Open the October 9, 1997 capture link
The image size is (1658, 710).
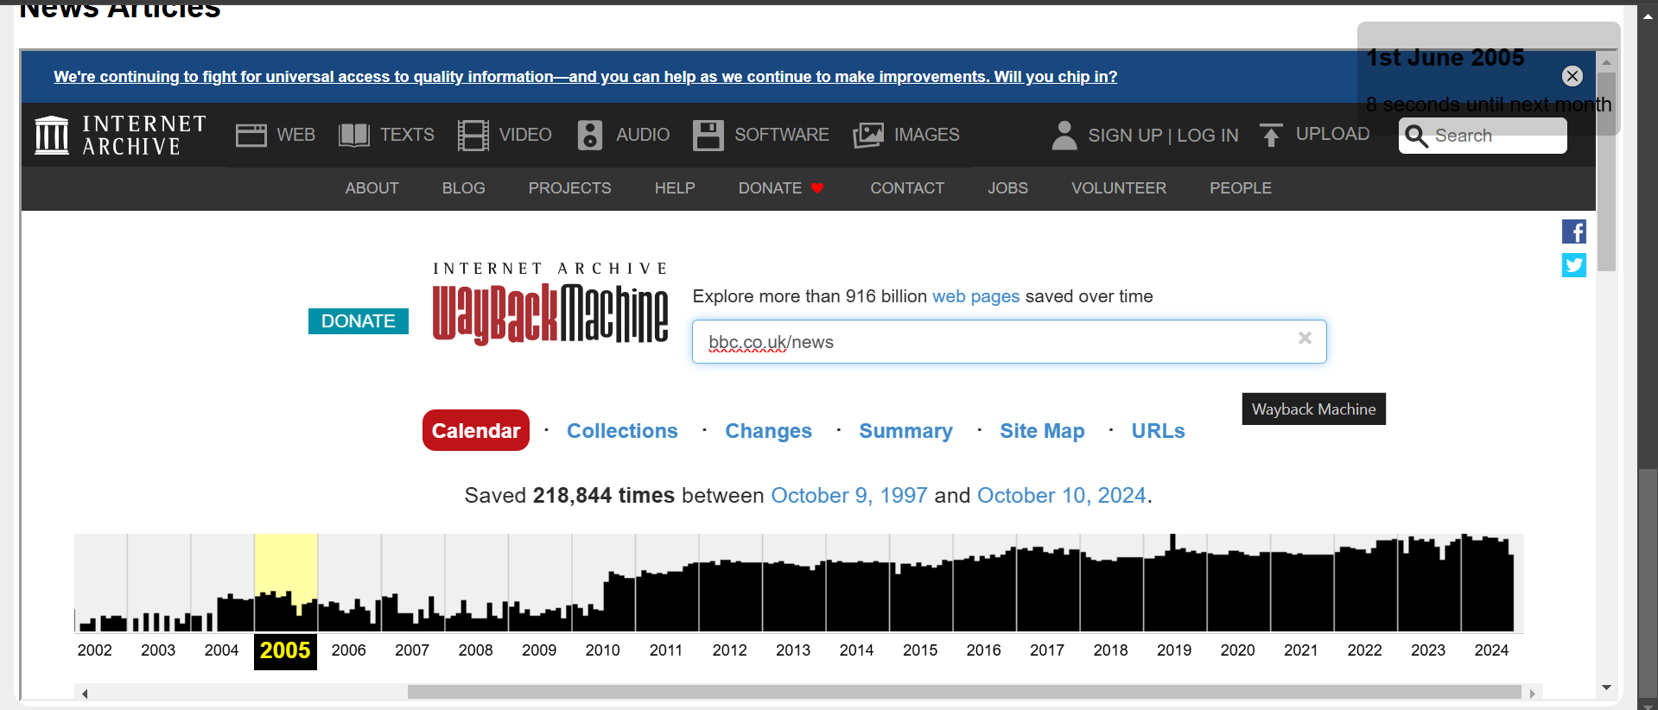point(848,496)
